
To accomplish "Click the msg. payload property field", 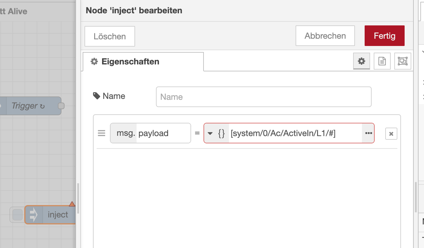I will [151, 133].
